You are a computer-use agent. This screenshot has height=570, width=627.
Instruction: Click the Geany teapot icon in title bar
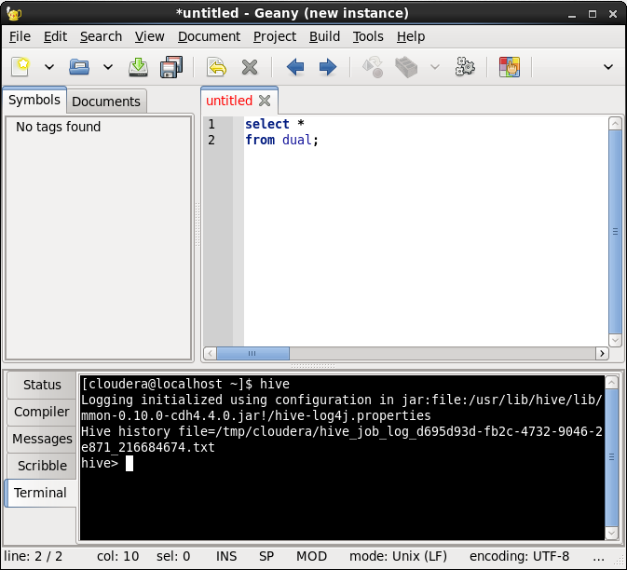click(x=14, y=14)
